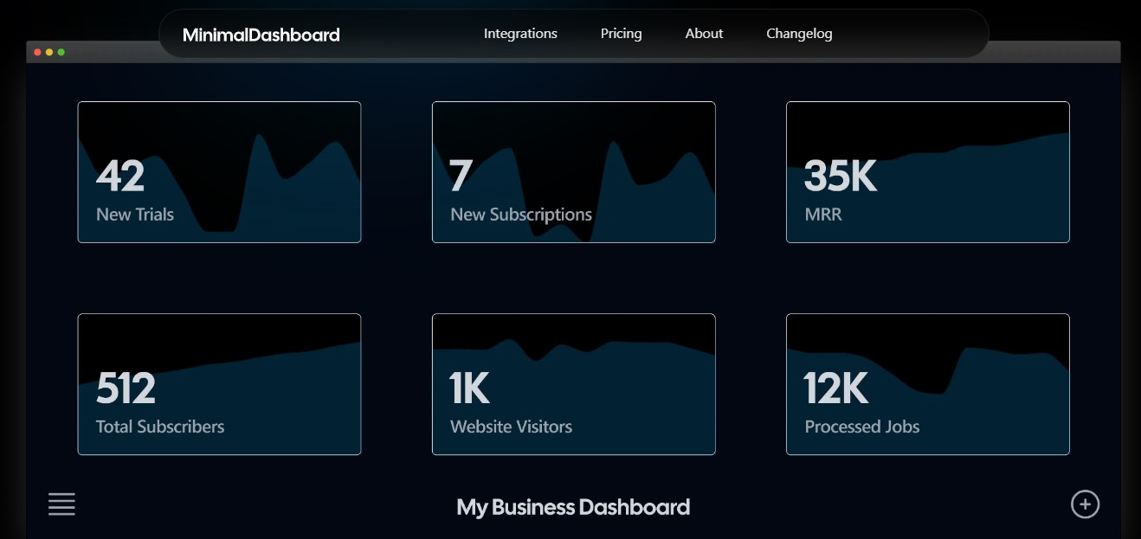This screenshot has width=1141, height=539.
Task: Click the 35K value in MRR card
Action: click(x=840, y=176)
